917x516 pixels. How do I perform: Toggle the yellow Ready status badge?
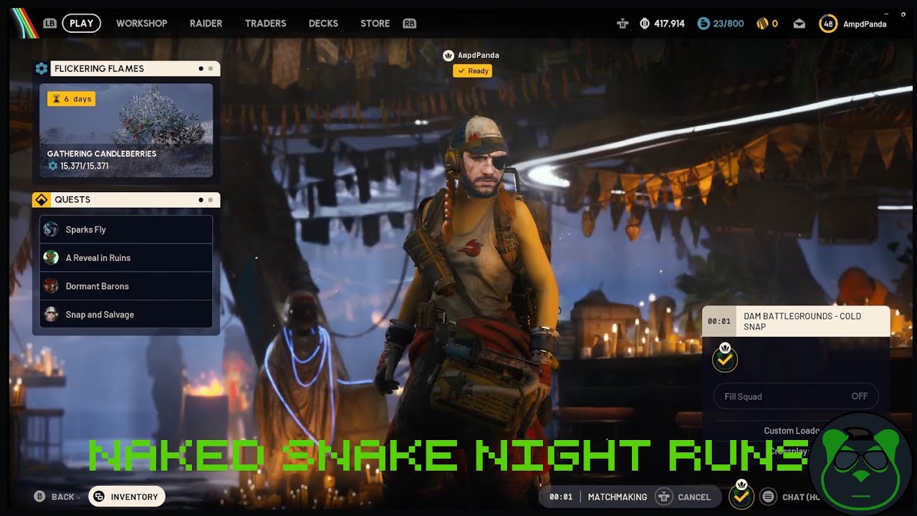tap(472, 71)
